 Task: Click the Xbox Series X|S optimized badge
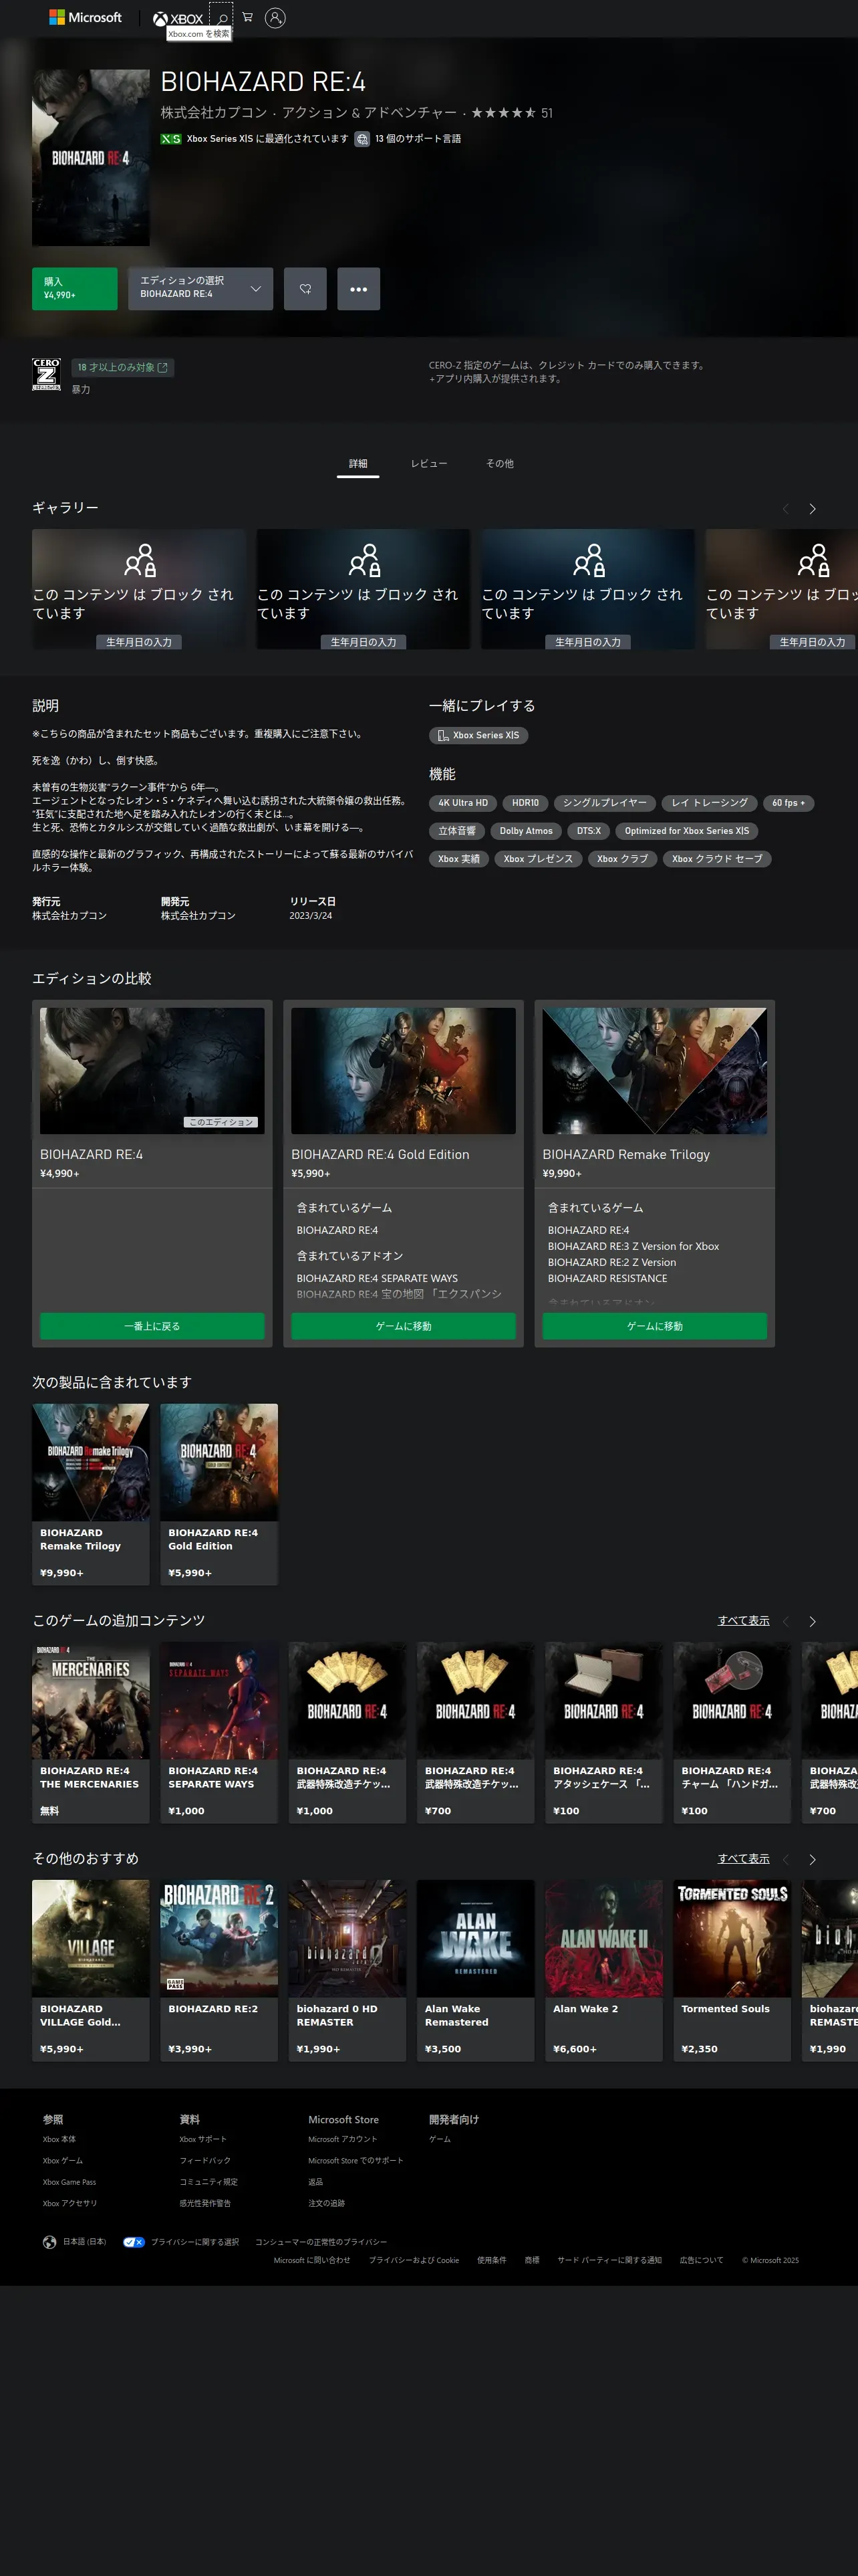coord(171,139)
